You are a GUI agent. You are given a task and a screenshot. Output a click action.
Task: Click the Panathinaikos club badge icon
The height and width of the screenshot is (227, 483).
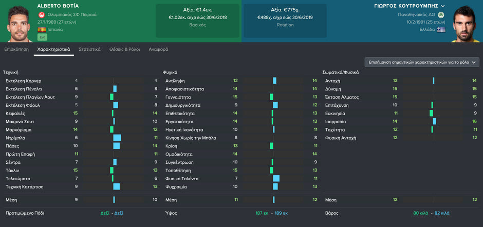coord(441,14)
